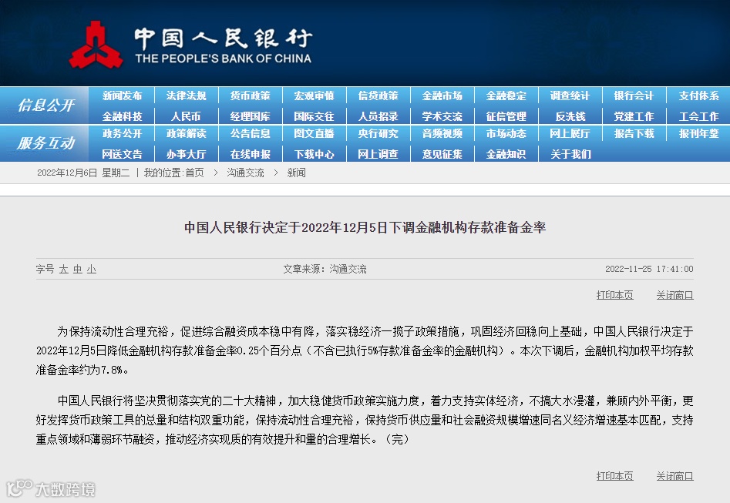Open 央行研究 link
Screen dimensions: 730x503
pyautogui.click(x=378, y=133)
